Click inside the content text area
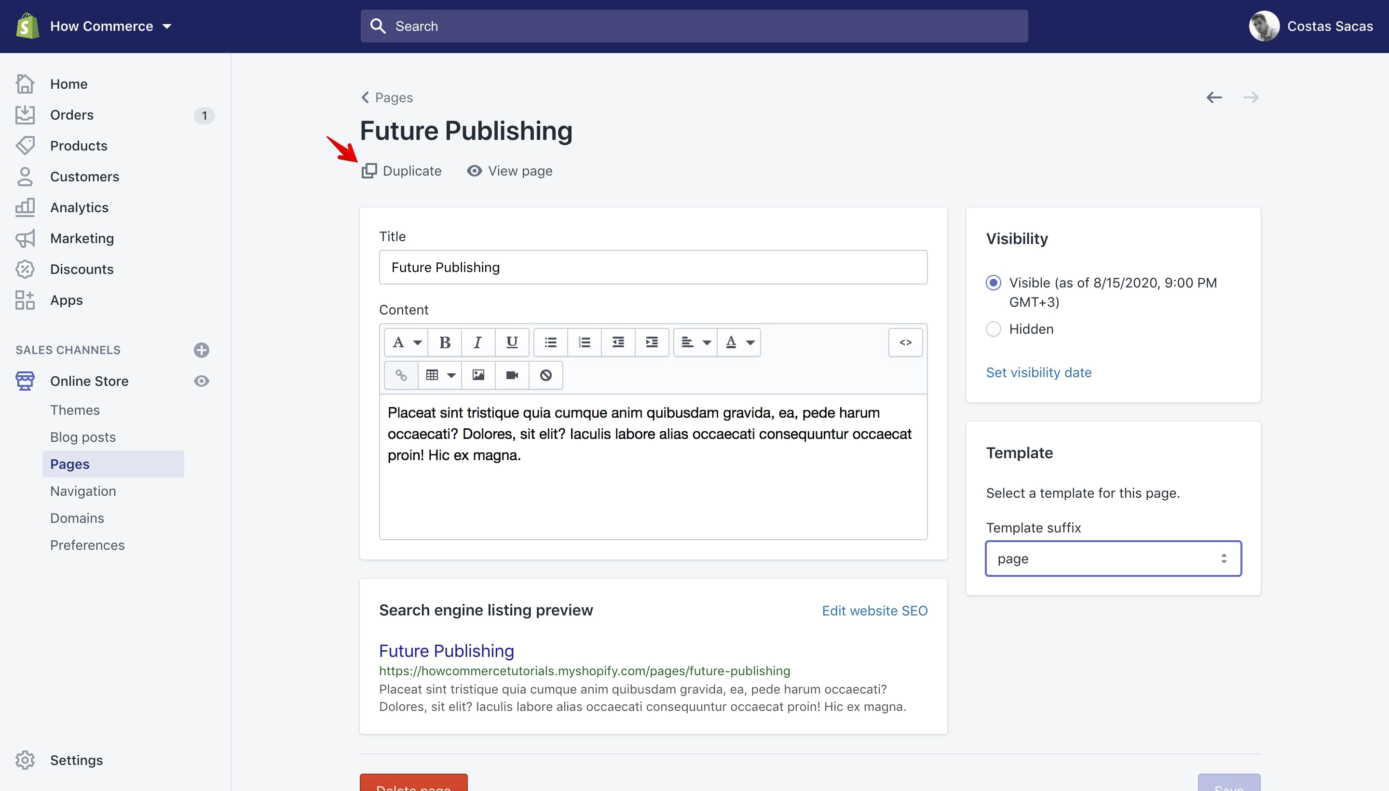Image resolution: width=1389 pixels, height=791 pixels. 653,467
